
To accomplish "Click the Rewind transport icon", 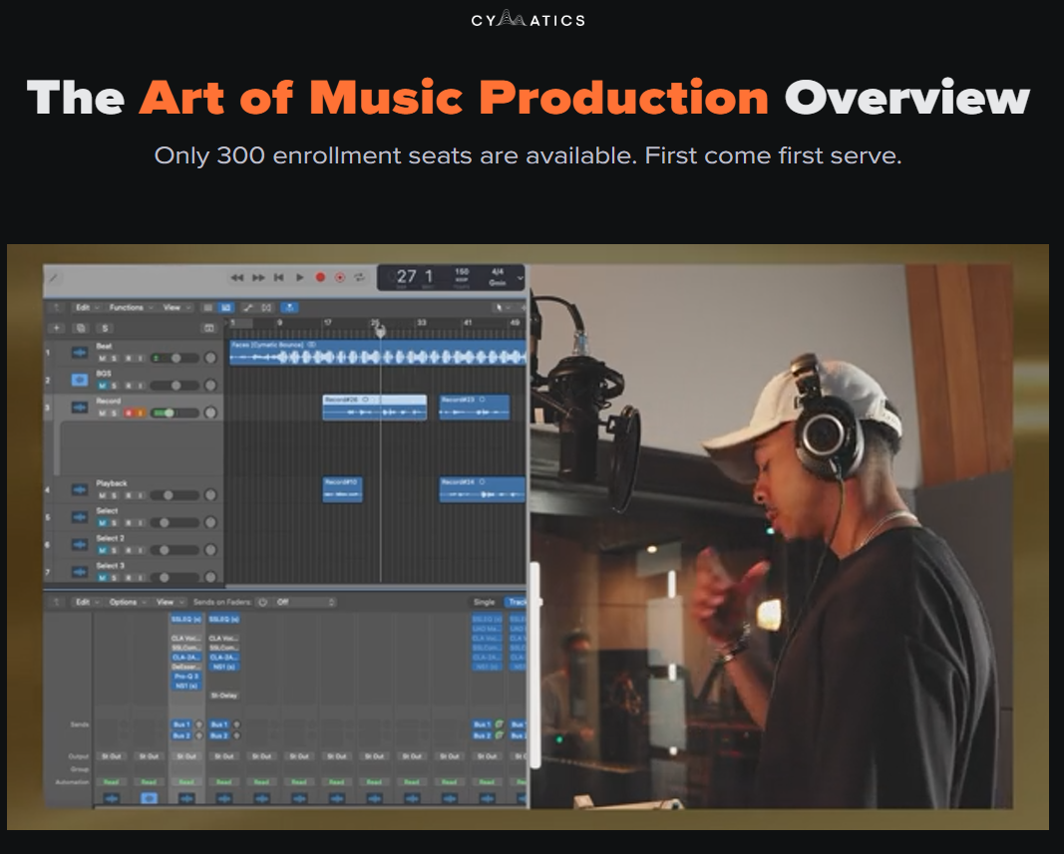I will [x=237, y=276].
